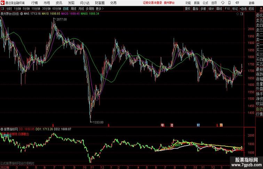Select the 多周期 tab
The height and width of the screenshot is (169, 263).
90,9
